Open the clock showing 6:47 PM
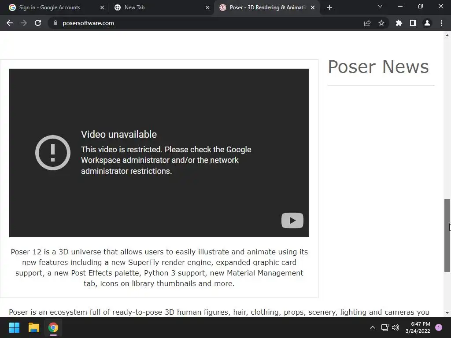Screen dimensions: 451x338 click(418, 327)
